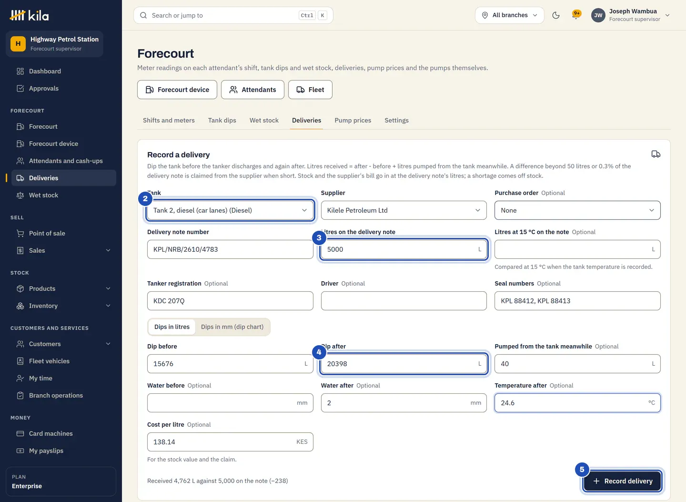Click the delivery truck icon in the card header

tap(656, 154)
